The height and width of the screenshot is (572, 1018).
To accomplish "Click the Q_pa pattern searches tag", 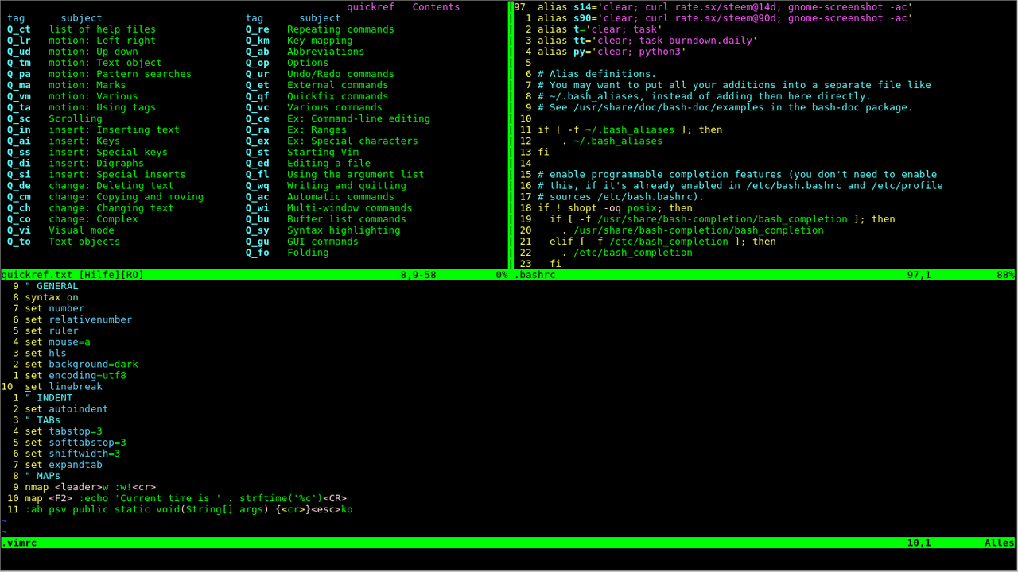I will click(x=19, y=74).
